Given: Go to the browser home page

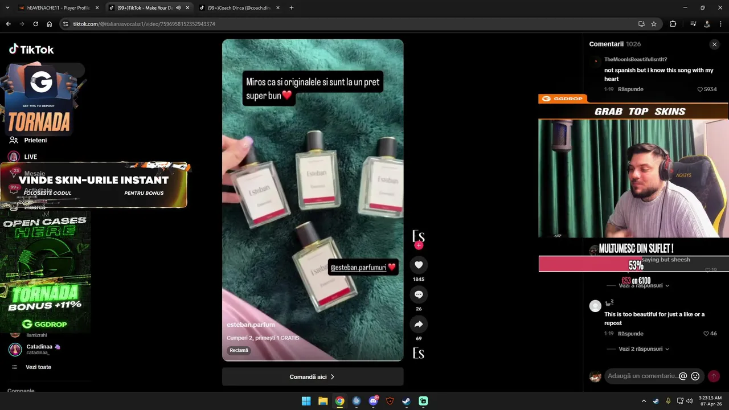Looking at the screenshot, I should tap(49, 24).
